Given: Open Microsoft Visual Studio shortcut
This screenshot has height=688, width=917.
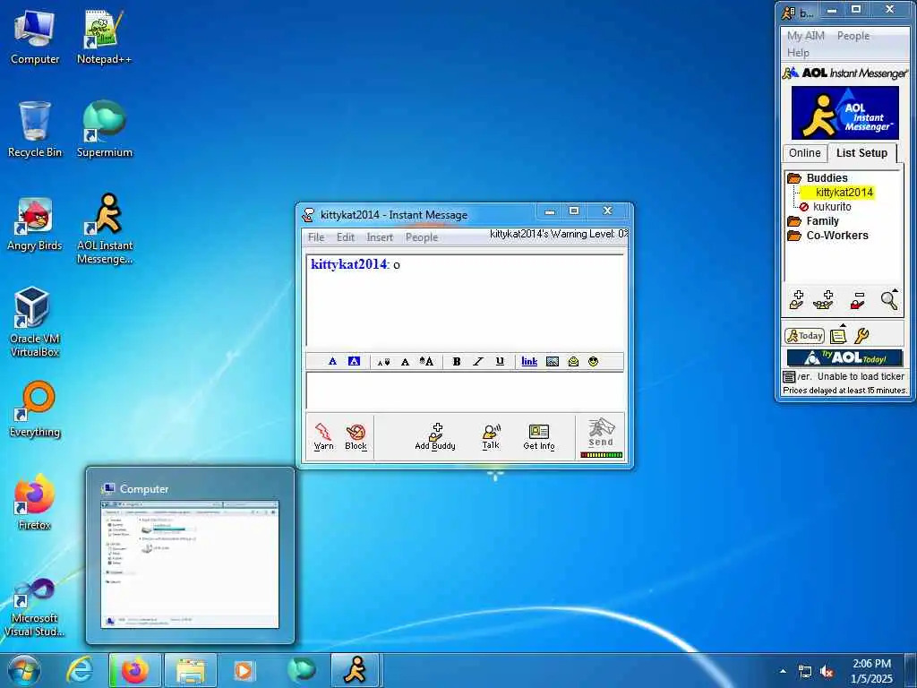Looking at the screenshot, I should [x=34, y=607].
